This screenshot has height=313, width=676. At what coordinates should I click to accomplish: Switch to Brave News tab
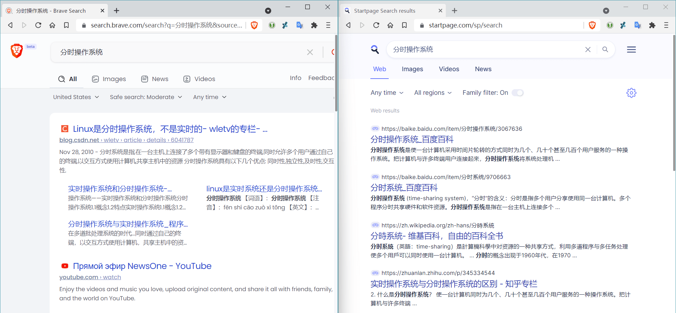[x=155, y=79]
